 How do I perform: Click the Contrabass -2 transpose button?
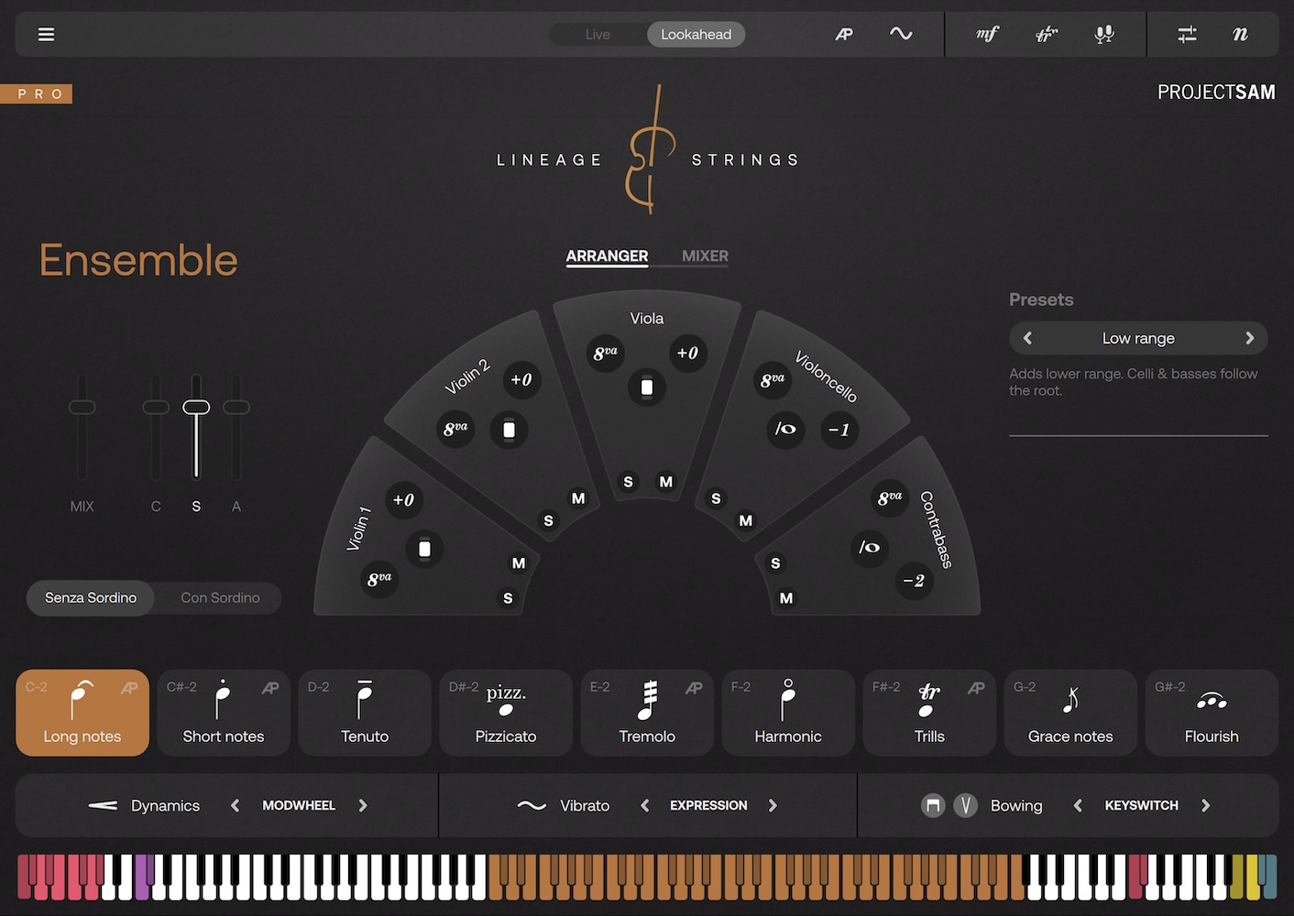click(914, 581)
